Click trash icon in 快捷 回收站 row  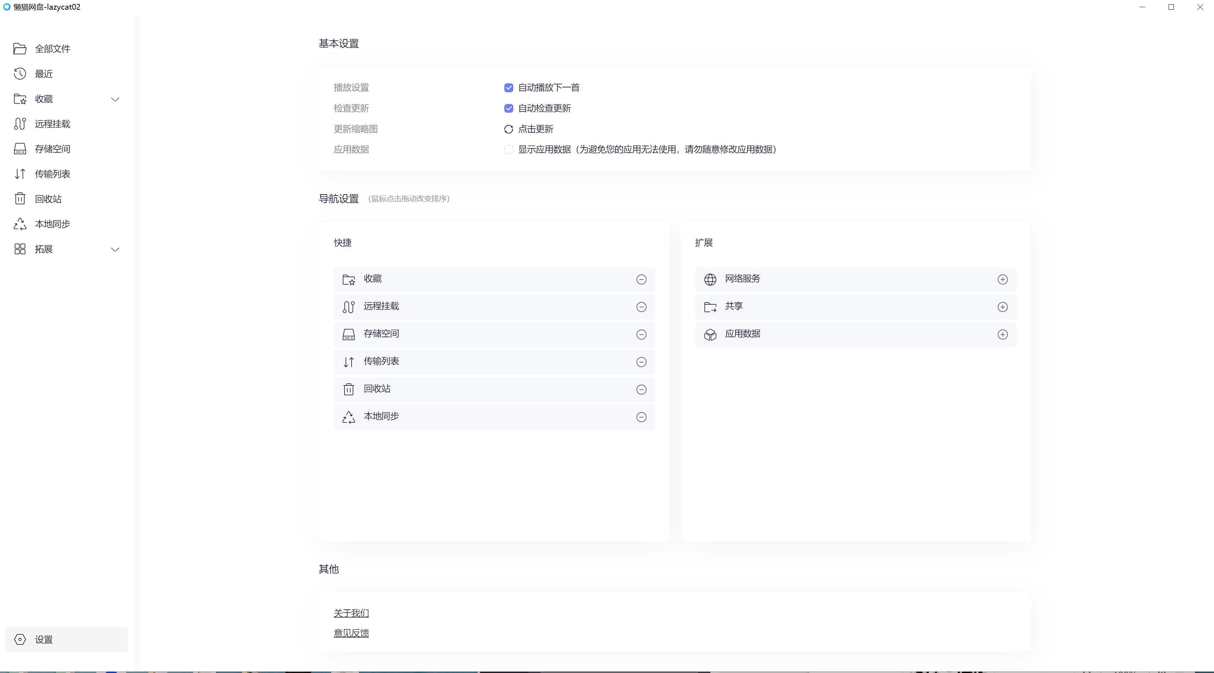point(348,389)
